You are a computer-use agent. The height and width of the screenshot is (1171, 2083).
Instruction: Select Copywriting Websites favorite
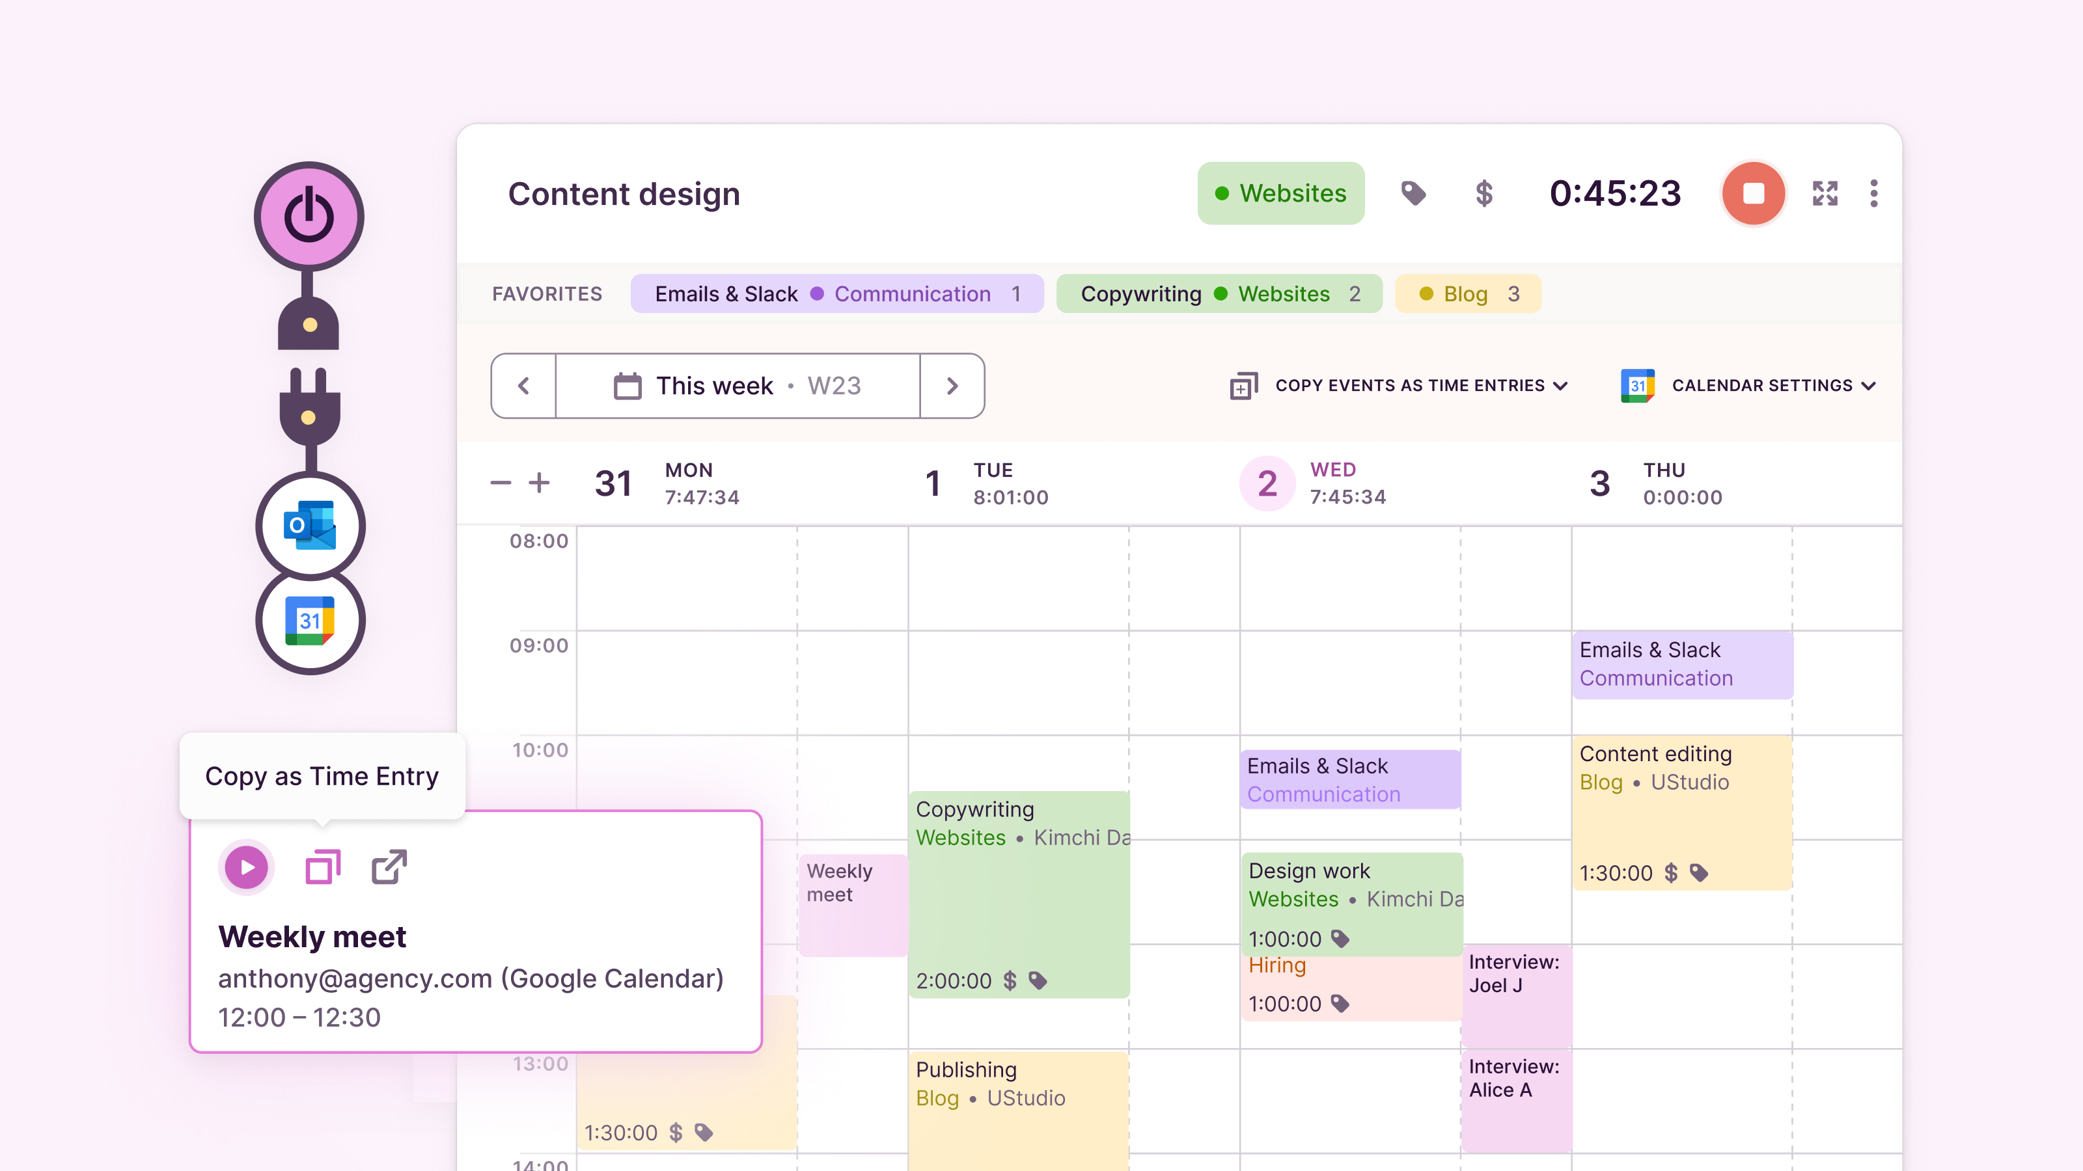click(x=1219, y=294)
